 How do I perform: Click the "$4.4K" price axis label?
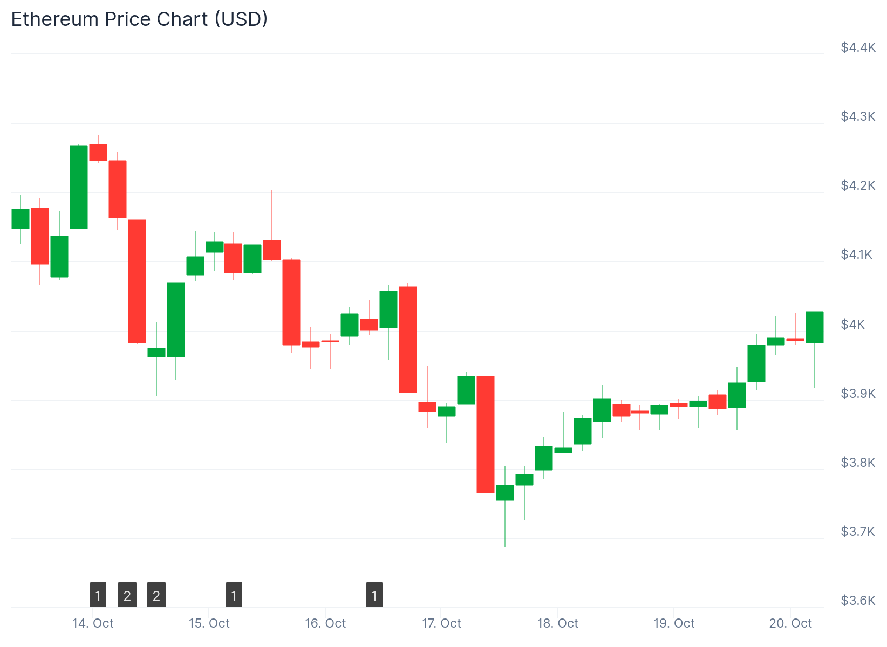tap(858, 47)
